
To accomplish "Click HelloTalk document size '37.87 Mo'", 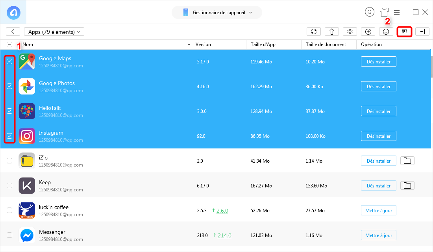I will click(315, 111).
